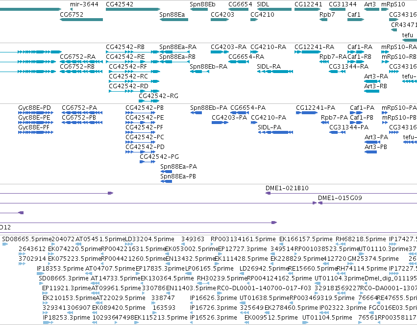Image resolution: width=417 pixels, height=325 pixels.
Task: Select transcript CG42542-RB
Action: (x=132, y=52)
